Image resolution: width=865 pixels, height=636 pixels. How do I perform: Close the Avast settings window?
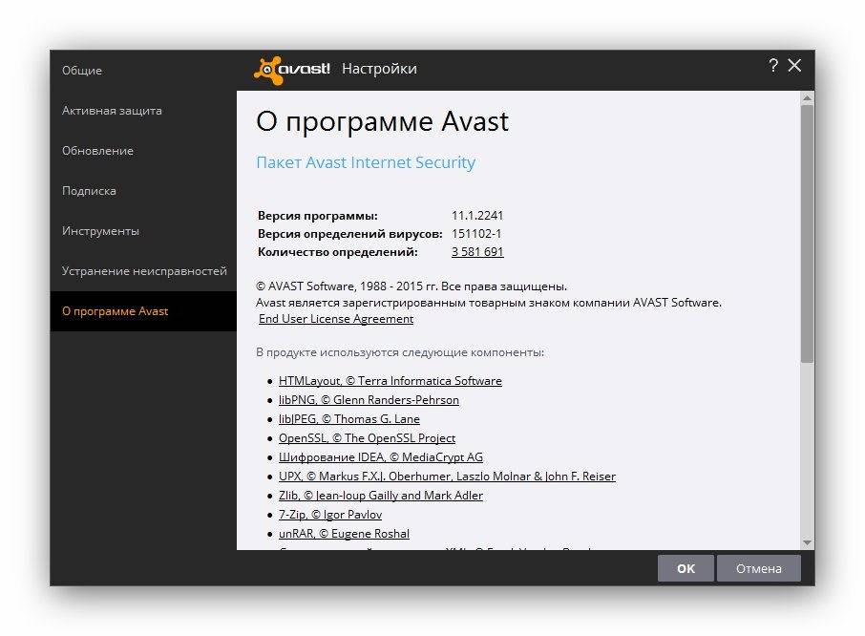click(794, 66)
